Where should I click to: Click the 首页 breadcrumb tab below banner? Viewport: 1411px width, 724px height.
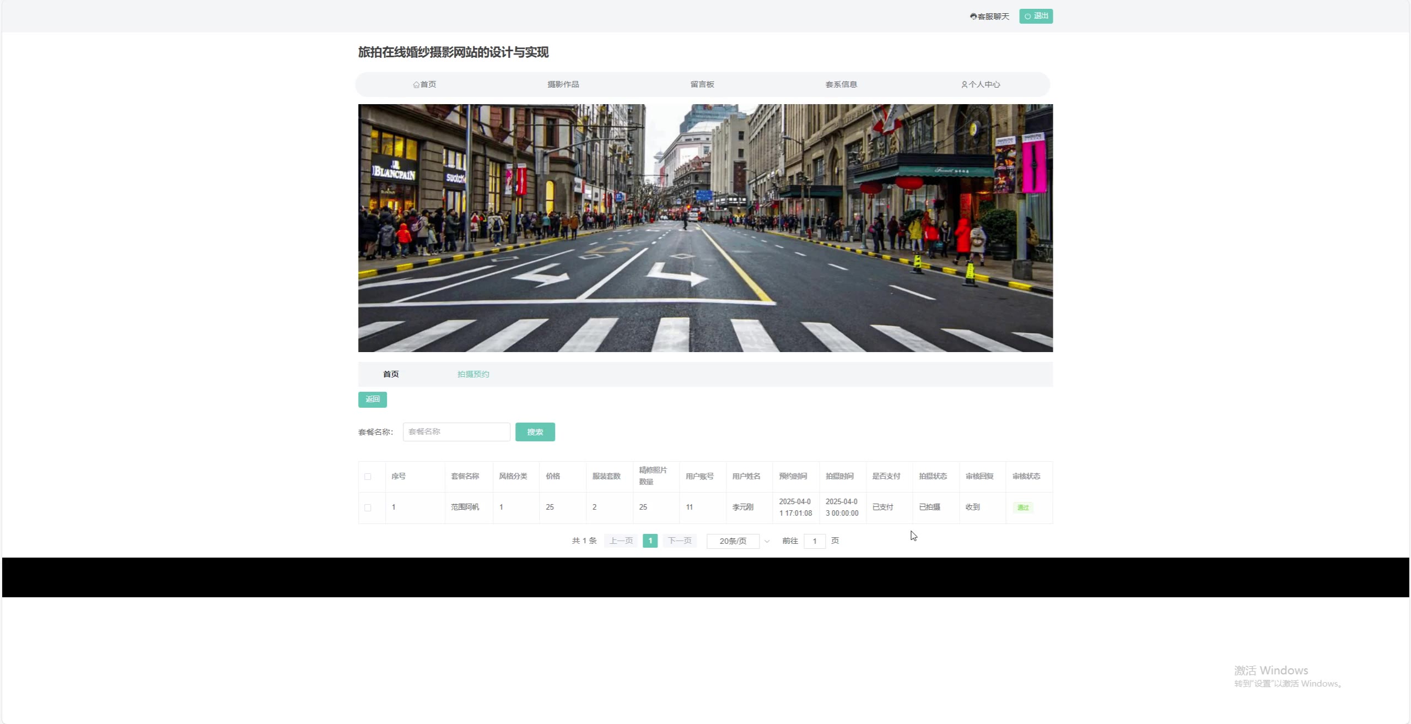tap(391, 374)
